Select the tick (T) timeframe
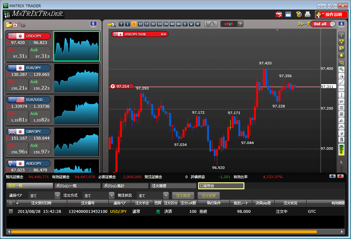 coord(121,24)
